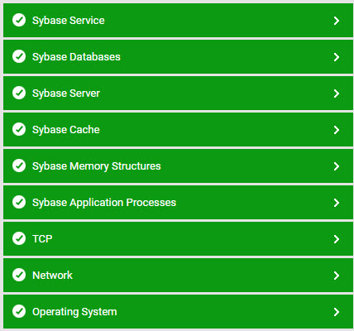Click the Network layer checkmark icon
Image resolution: width=354 pixels, height=331 pixels.
pyautogui.click(x=19, y=275)
